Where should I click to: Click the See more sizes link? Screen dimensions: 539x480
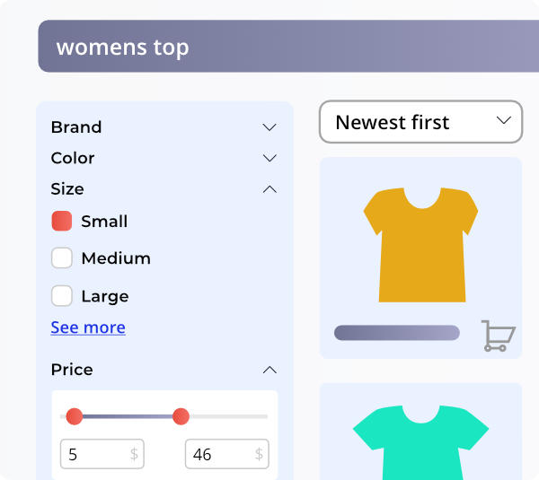(88, 327)
